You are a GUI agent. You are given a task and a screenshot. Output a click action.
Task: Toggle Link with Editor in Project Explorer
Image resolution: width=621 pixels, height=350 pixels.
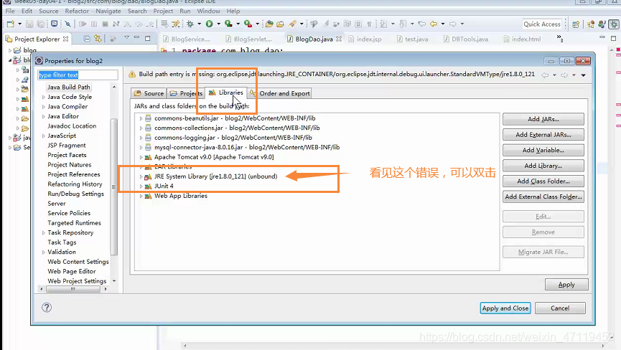tap(98, 39)
